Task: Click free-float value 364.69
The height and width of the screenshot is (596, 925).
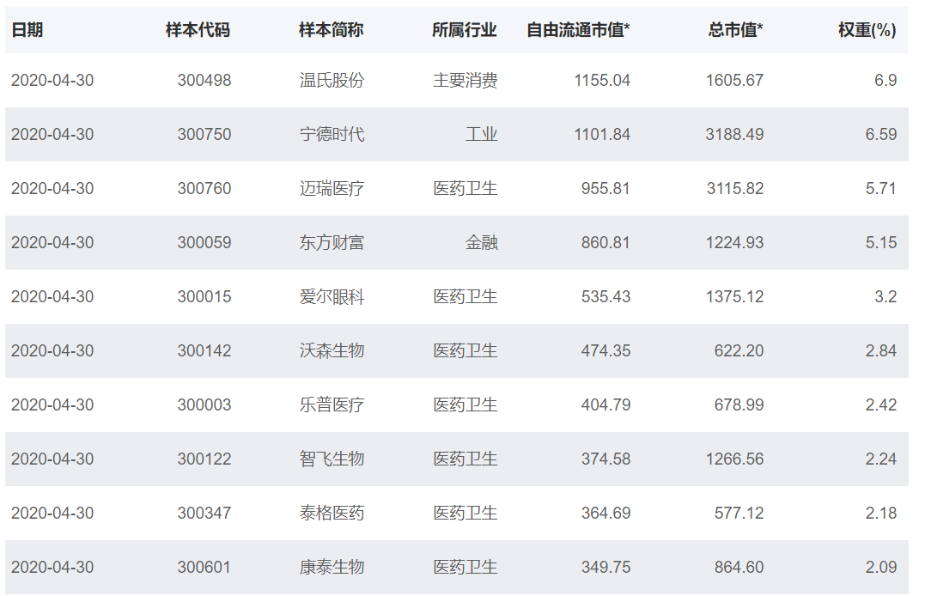Action: pyautogui.click(x=606, y=514)
